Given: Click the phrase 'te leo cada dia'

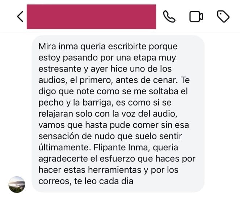Looking at the screenshot, I should (x=104, y=181).
